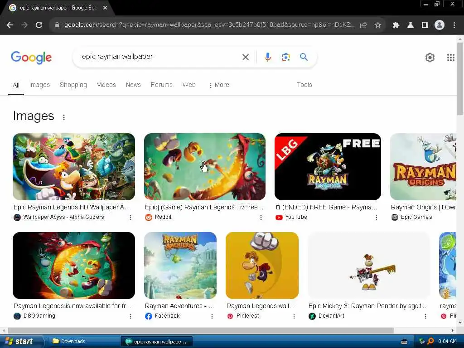Click the (ENDED) FREE Game title link

tap(326, 208)
